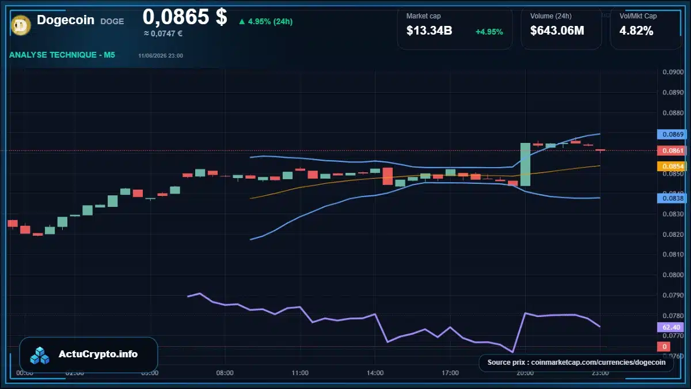
Task: Click the 4.82% Vol/Mkt Cap value
Action: coord(636,31)
